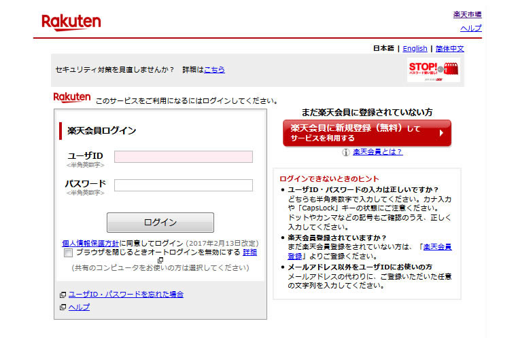Image resolution: width=518 pixels, height=338 pixels.
Task: Click the 楽天会員ログイン heading
Action: [102, 130]
